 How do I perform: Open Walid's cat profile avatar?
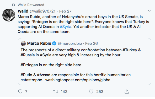click(9, 15)
